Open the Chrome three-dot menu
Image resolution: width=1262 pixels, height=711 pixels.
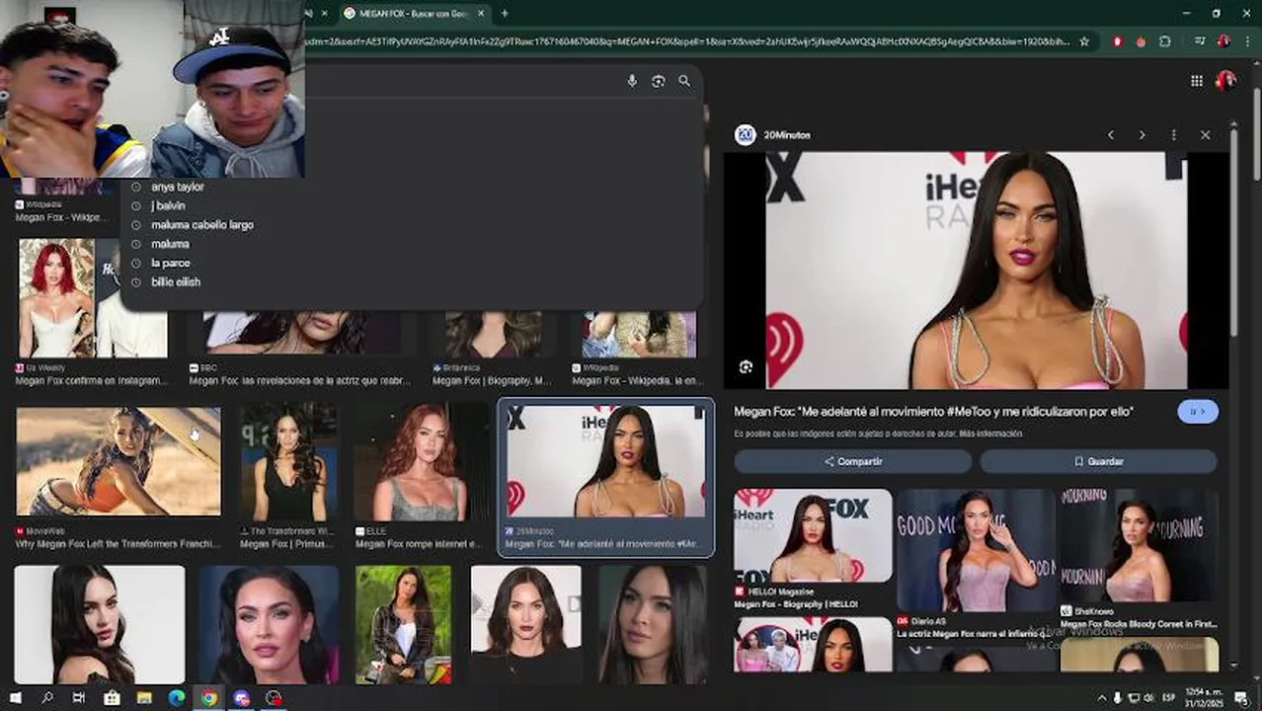(x=1246, y=41)
